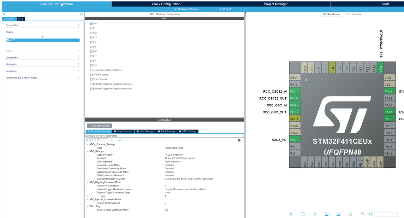Collapse the ADCs_Common_Settings group
Viewport: 404px width, 218px height.
(x=87, y=144)
